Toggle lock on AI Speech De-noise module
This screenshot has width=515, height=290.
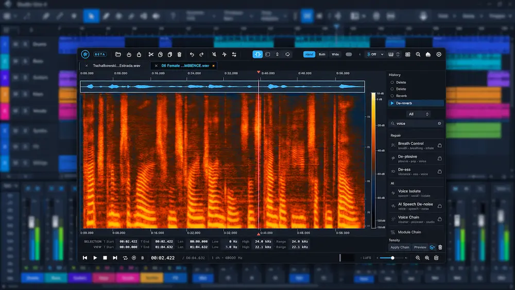point(439,206)
